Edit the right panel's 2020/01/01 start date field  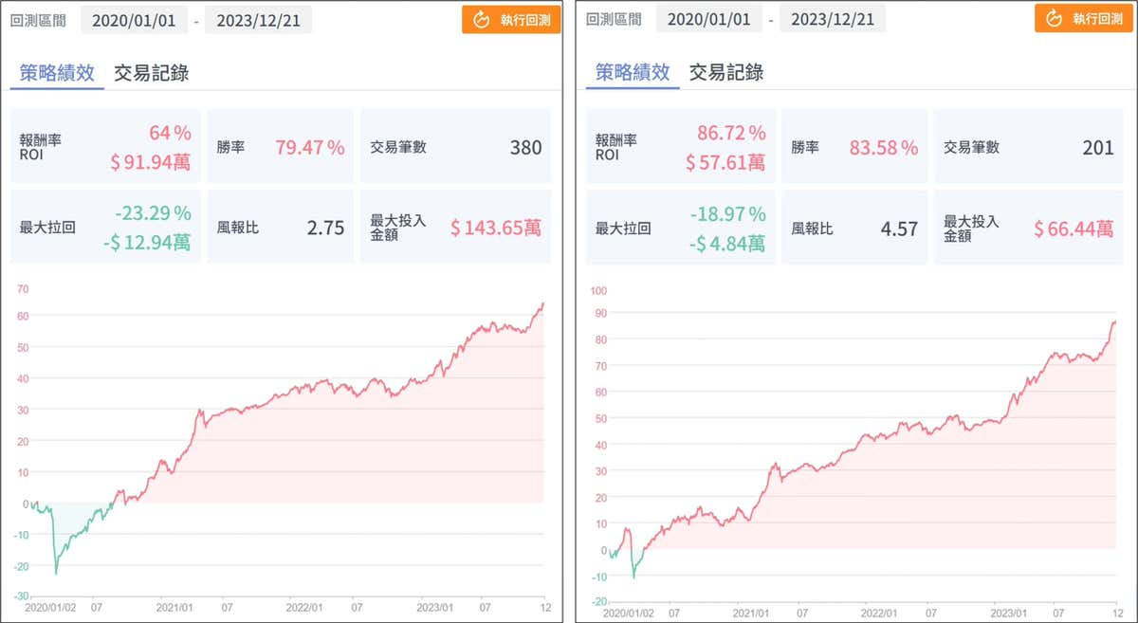707,20
